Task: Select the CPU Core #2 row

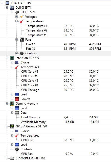Action: [x=55, y=76]
